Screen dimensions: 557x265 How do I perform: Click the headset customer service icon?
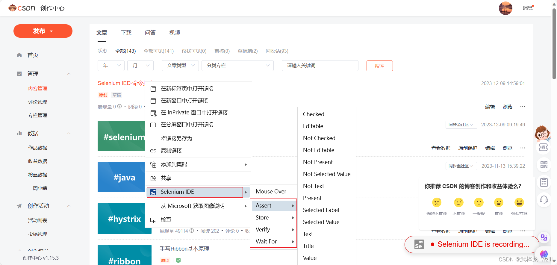pyautogui.click(x=544, y=199)
